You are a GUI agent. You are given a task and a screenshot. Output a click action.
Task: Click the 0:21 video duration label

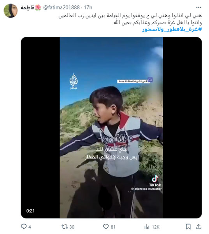(30, 211)
